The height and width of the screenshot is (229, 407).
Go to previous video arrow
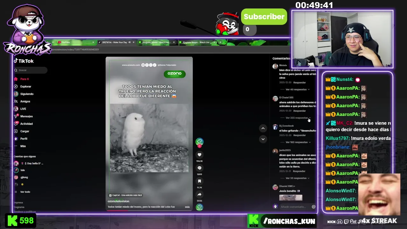[x=263, y=128]
